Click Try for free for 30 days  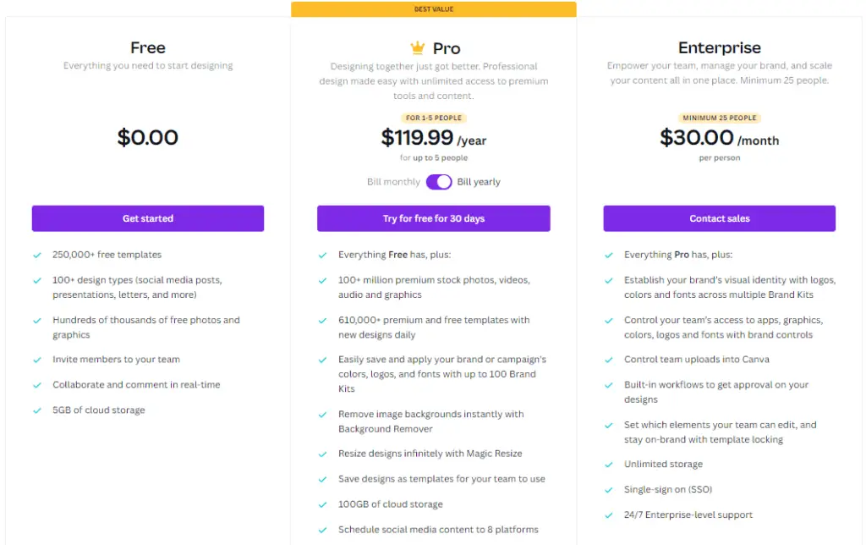click(434, 218)
